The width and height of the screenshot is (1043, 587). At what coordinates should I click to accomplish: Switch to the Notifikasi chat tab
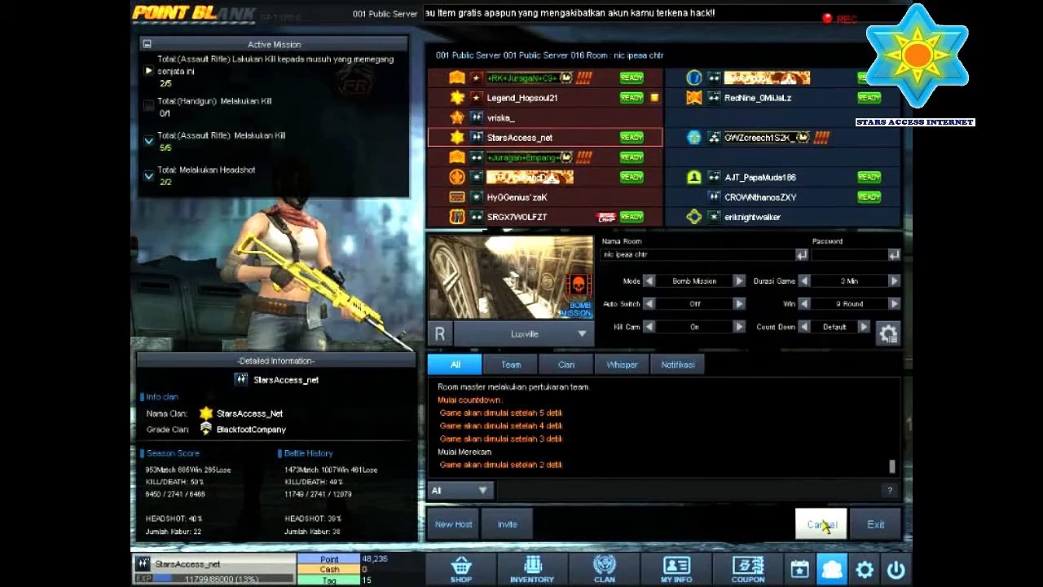tap(678, 364)
